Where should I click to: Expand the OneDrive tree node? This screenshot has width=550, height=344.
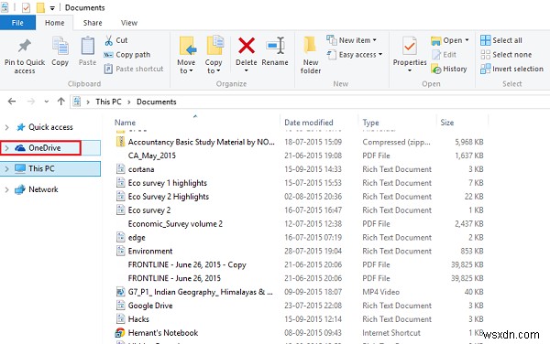pos(6,148)
